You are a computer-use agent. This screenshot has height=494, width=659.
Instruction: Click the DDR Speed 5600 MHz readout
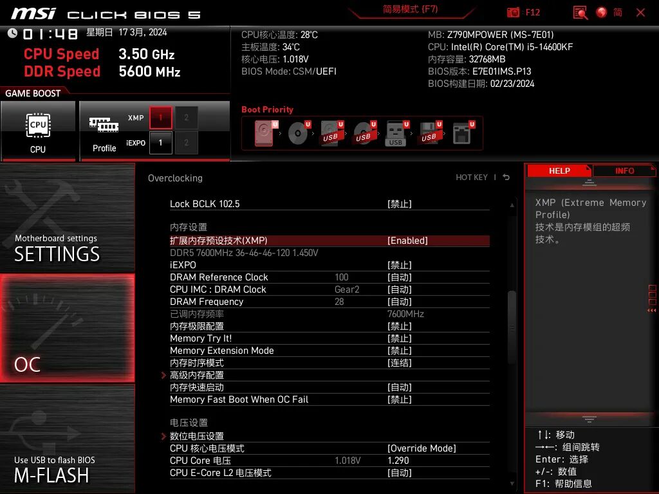[102, 71]
